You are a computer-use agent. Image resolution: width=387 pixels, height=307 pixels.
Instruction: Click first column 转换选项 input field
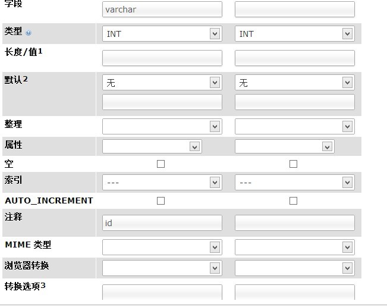pyautogui.click(x=162, y=292)
